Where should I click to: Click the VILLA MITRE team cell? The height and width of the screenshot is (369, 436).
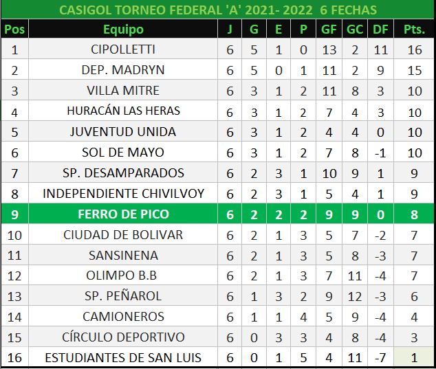coord(123,91)
